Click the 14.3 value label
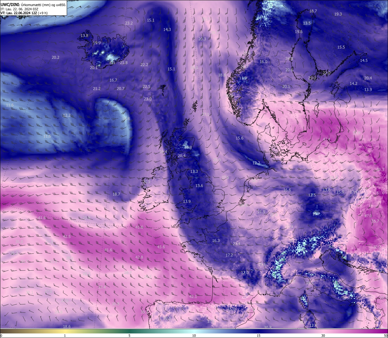This screenshot has width=388, height=338. point(167,30)
